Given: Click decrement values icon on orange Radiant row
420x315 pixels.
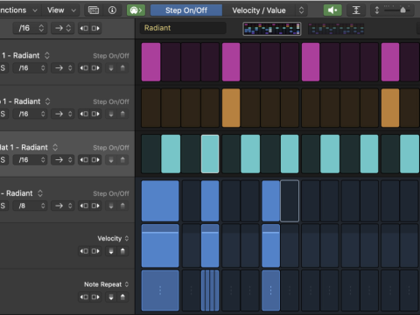Looking at the screenshot, I should [x=111, y=114].
